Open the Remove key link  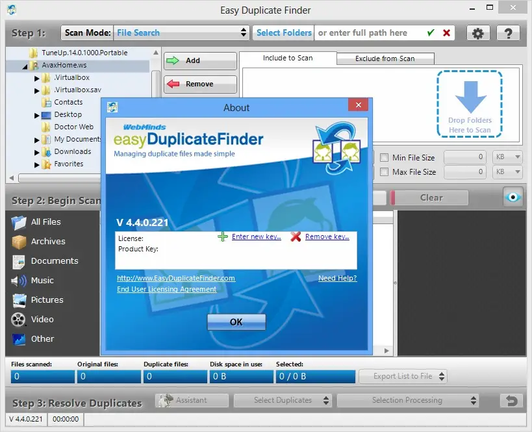327,236
